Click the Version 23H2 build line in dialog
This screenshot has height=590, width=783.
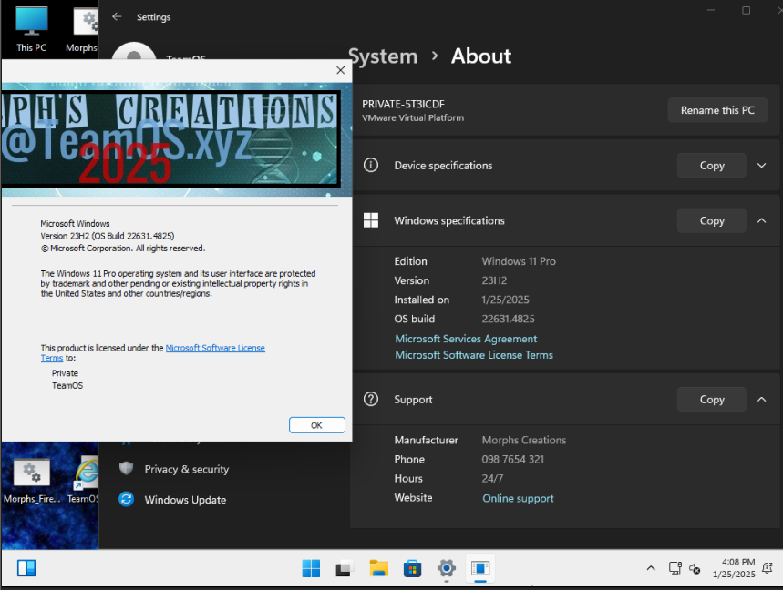[x=108, y=236]
